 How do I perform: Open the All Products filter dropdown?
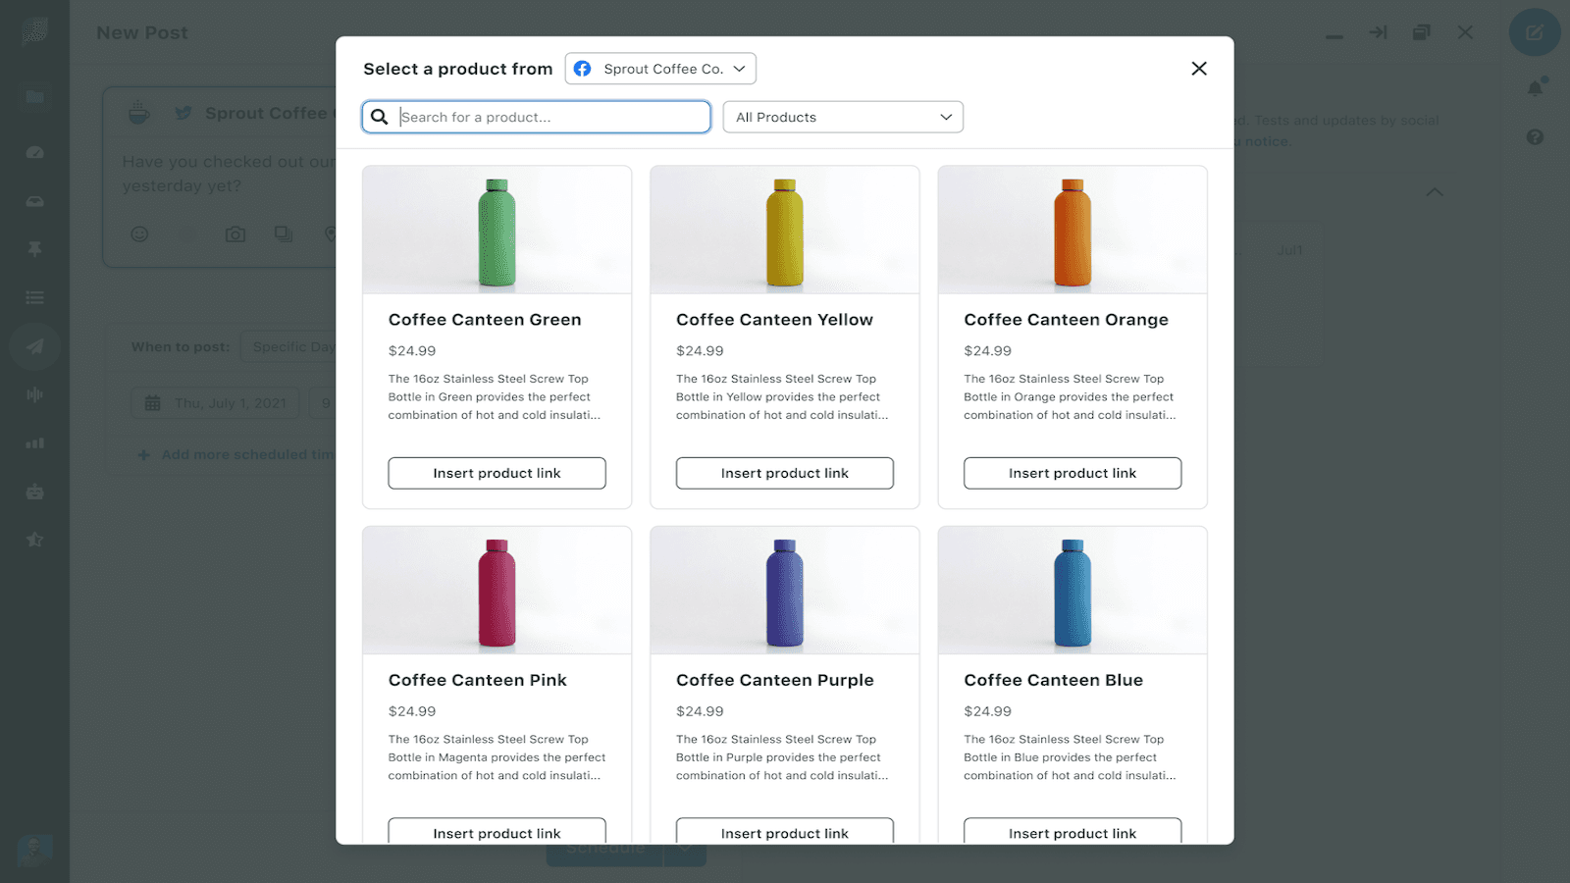tap(842, 117)
